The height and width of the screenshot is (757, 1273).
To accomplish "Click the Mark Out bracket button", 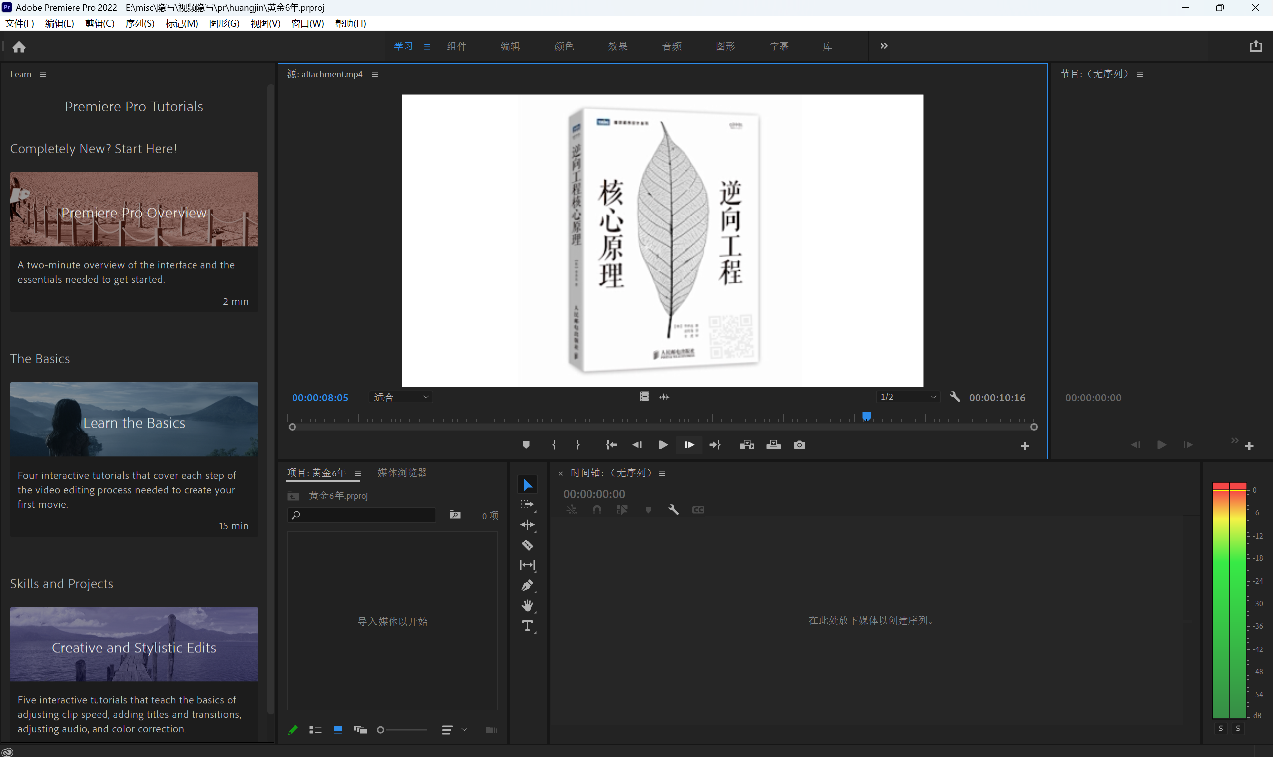I will coord(577,445).
